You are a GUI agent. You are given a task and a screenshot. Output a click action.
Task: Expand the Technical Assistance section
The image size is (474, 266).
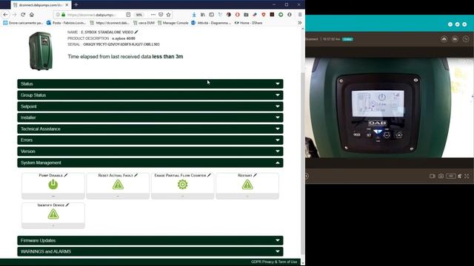tap(150, 129)
